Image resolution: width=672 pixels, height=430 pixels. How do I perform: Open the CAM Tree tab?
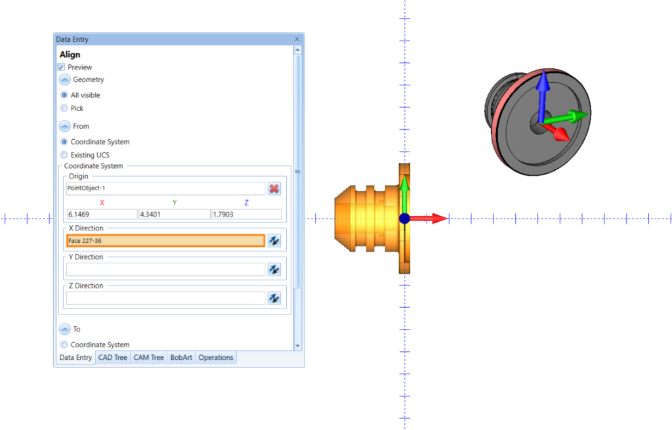(x=148, y=357)
